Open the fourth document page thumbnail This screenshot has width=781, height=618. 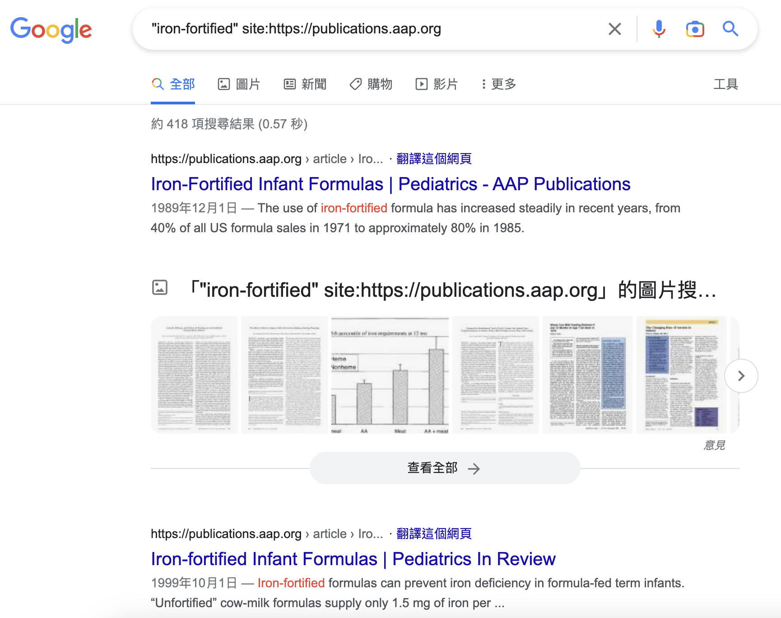coord(496,375)
